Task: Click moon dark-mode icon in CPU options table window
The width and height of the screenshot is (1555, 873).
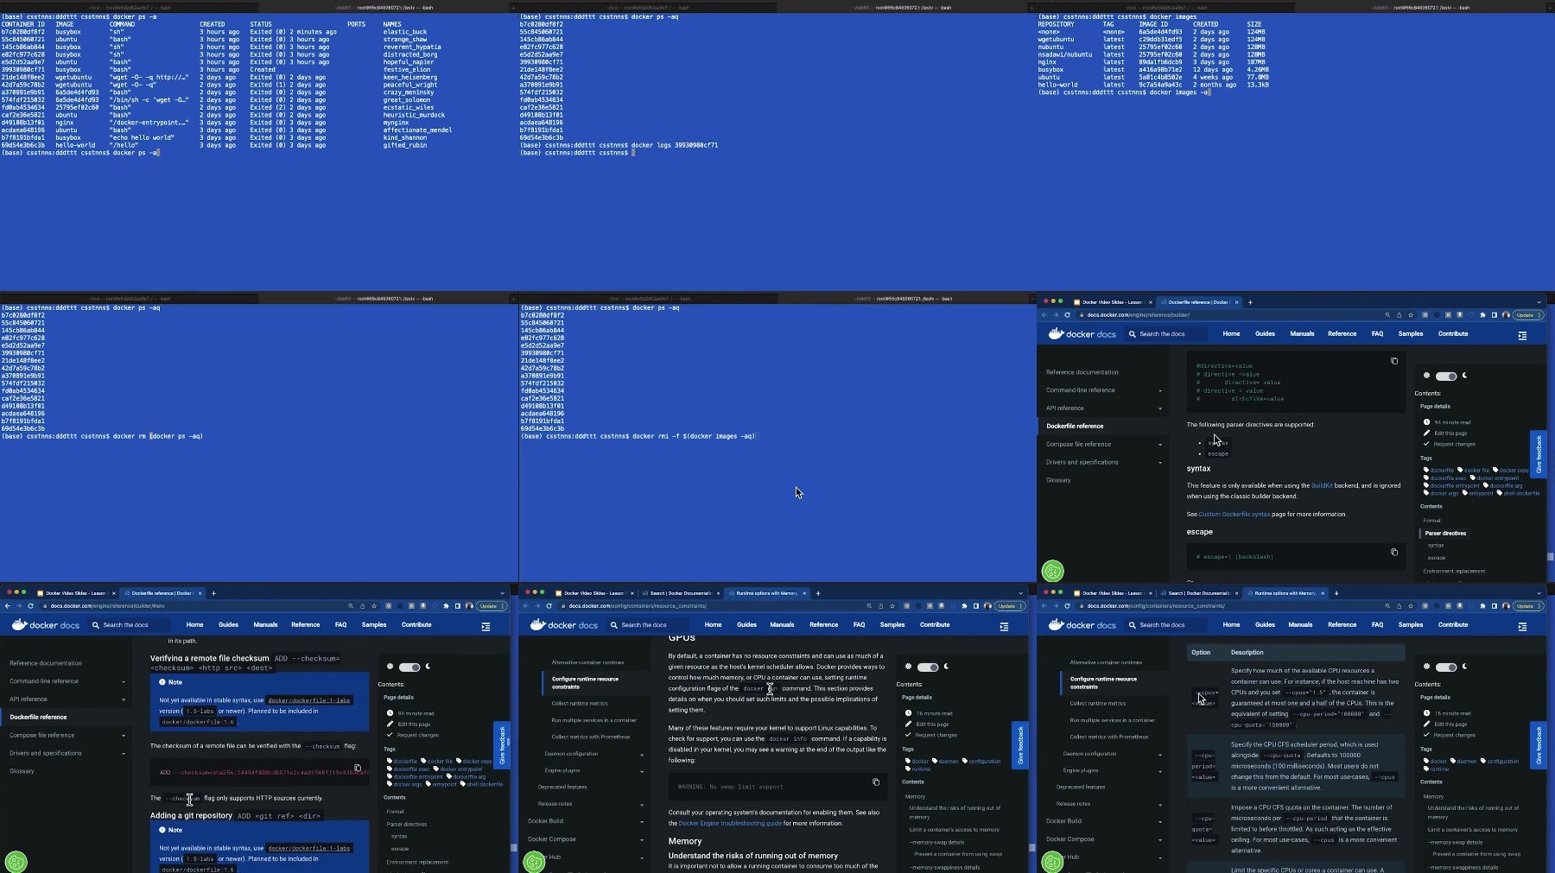Action: point(1465,667)
